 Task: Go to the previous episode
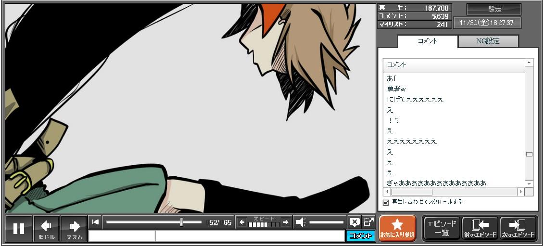(480, 228)
